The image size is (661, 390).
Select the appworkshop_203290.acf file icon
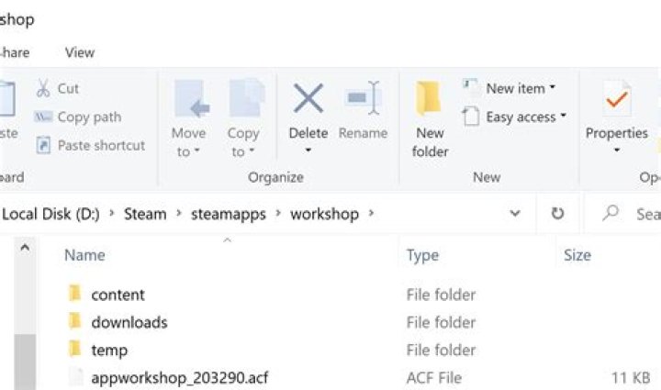click(76, 376)
